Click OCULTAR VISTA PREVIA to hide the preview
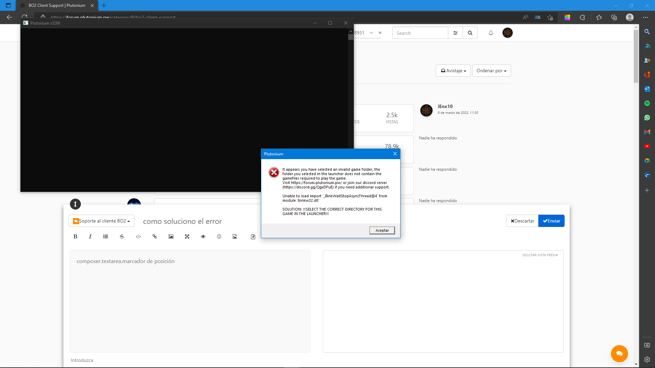This screenshot has height=368, width=655. coord(540,255)
